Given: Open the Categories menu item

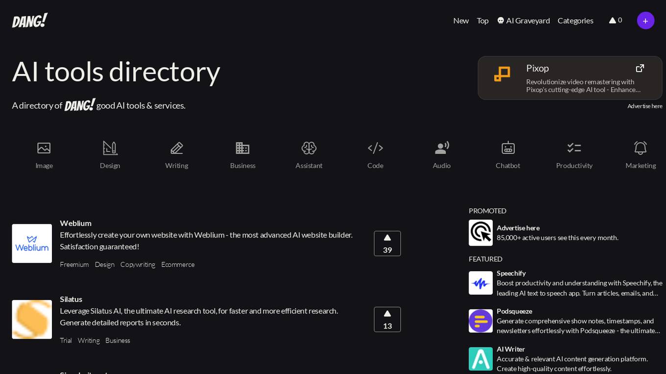Looking at the screenshot, I should (x=575, y=21).
